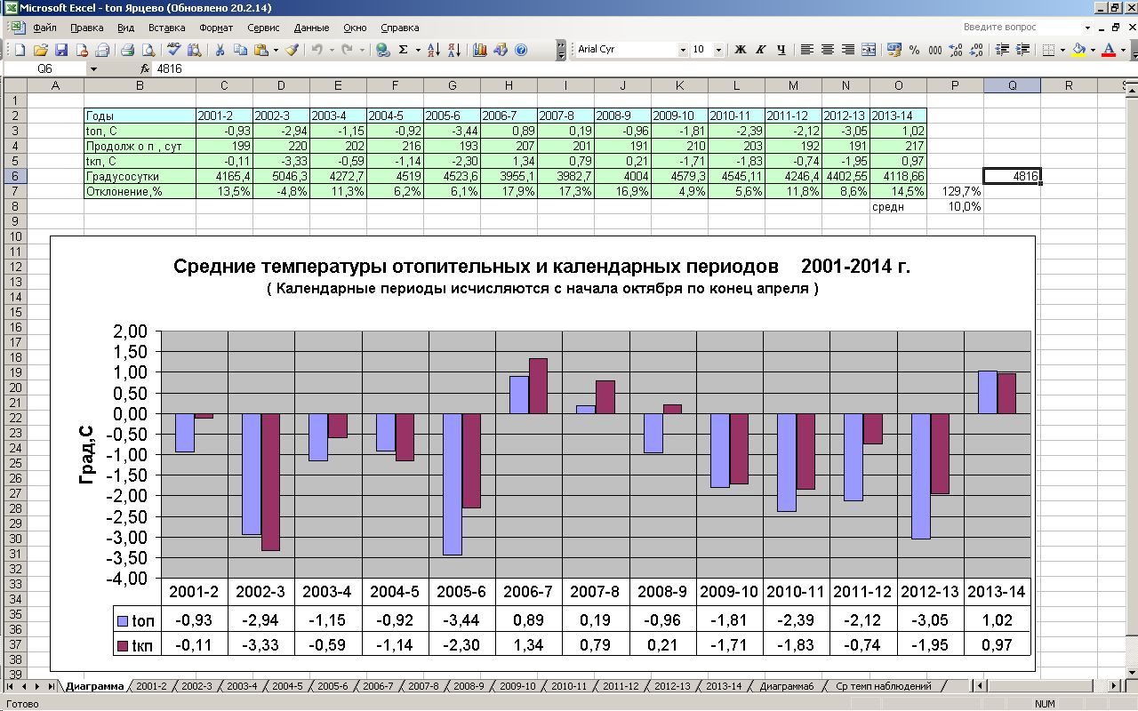
Task: Click the chart title 'Средние температуры…'
Action: click(541, 266)
